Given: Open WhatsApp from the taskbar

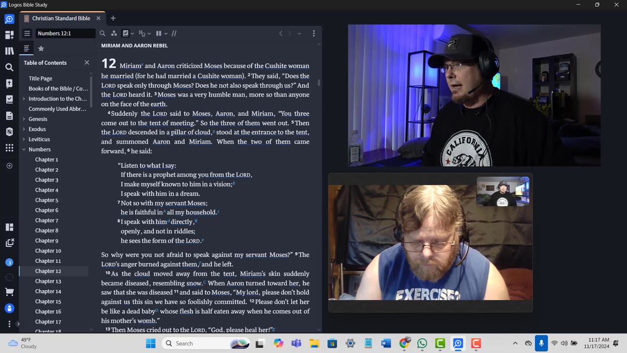Looking at the screenshot, I should pos(422,343).
